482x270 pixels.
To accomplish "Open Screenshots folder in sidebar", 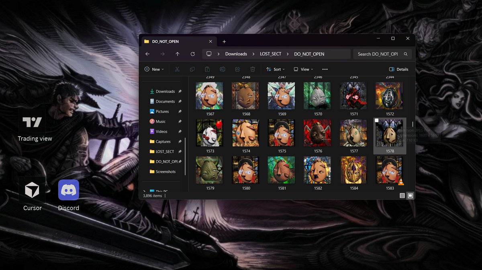I will pyautogui.click(x=165, y=171).
